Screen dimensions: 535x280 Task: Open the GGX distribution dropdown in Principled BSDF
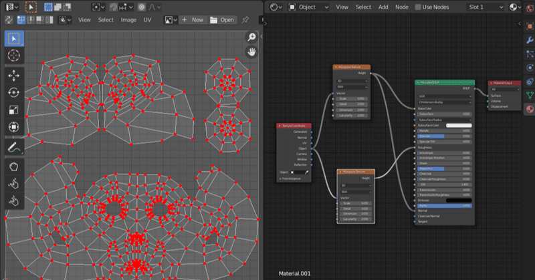444,96
